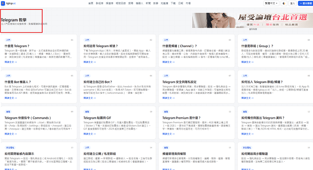Click 閱讀全文 under 什麼是群組（Group）？
The width and height of the screenshot is (313, 170).
pos(247,62)
